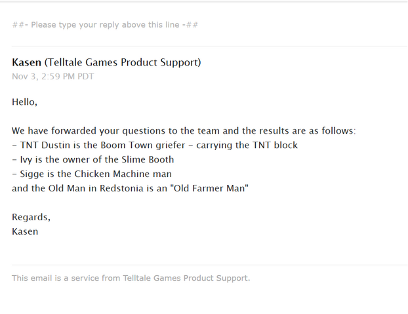Click the Ivy Slime Booth line
Viewport: 408px width, 314px height.
pos(93,159)
